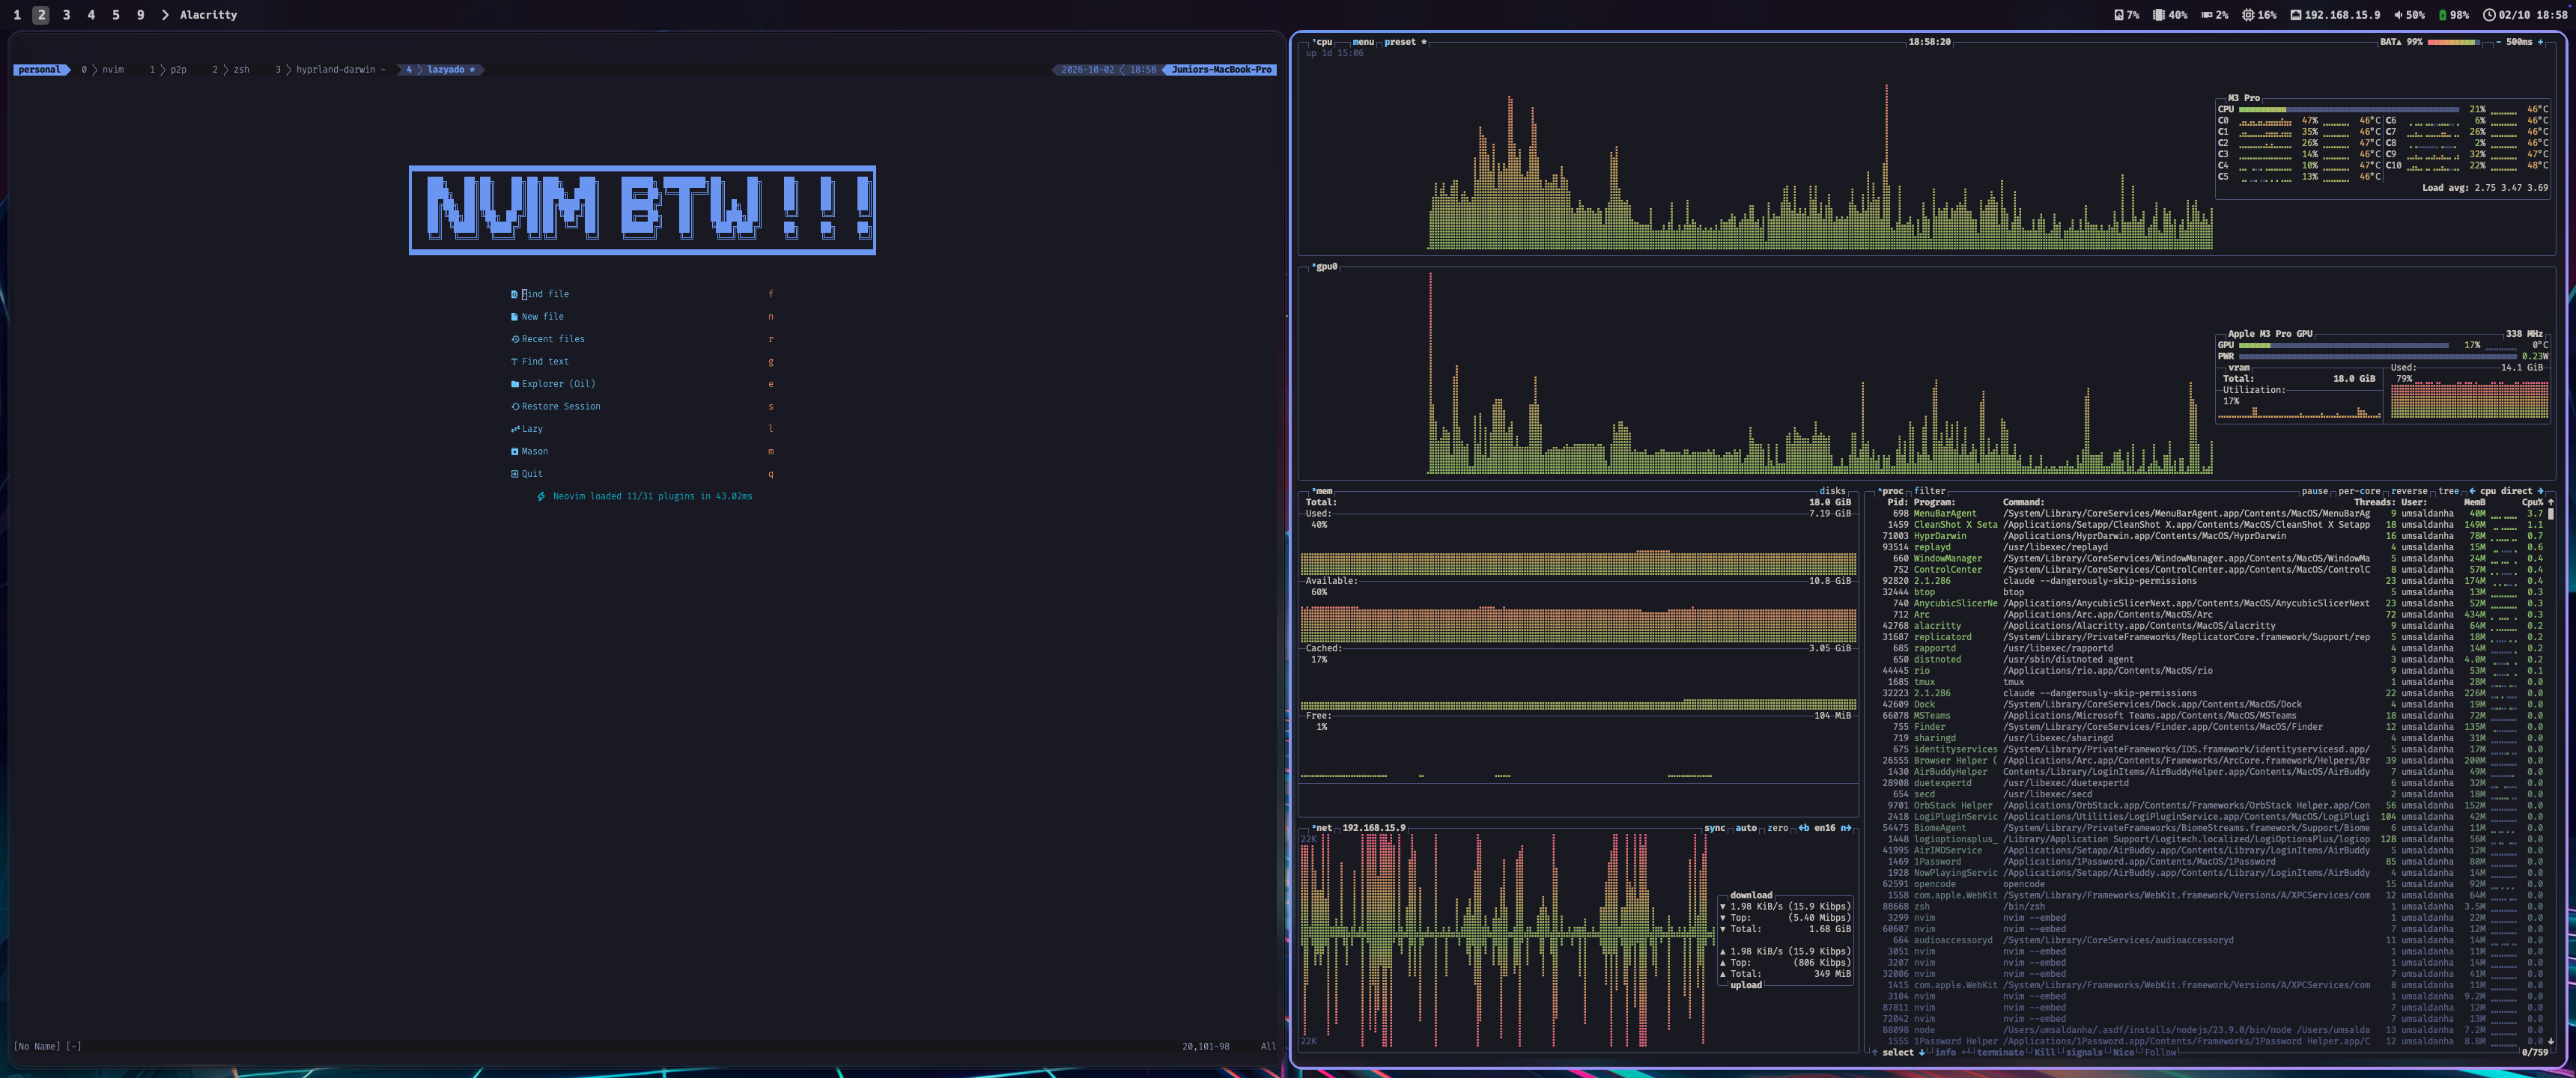Click the Recent files clock icon

pyautogui.click(x=515, y=339)
